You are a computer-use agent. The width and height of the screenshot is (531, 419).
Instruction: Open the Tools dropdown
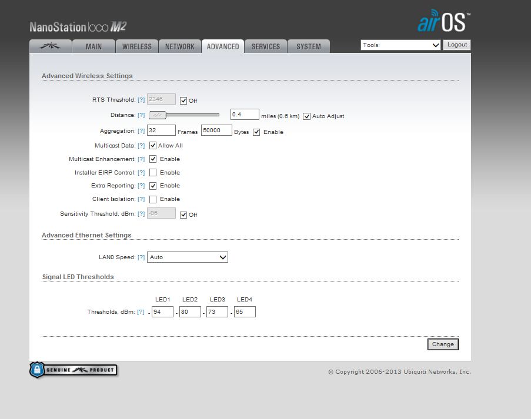click(x=400, y=45)
